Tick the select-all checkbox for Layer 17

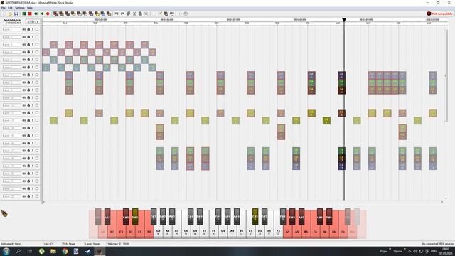click(x=37, y=151)
